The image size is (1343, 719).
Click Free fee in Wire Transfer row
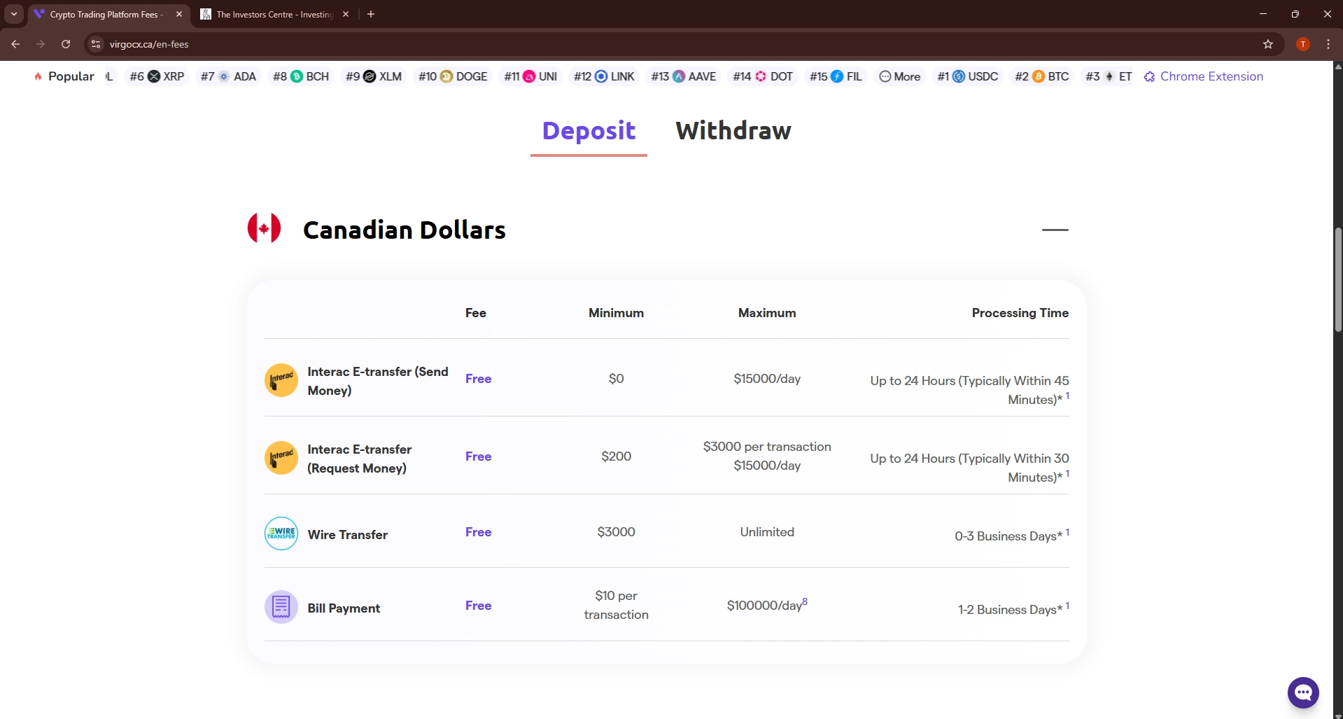point(478,532)
